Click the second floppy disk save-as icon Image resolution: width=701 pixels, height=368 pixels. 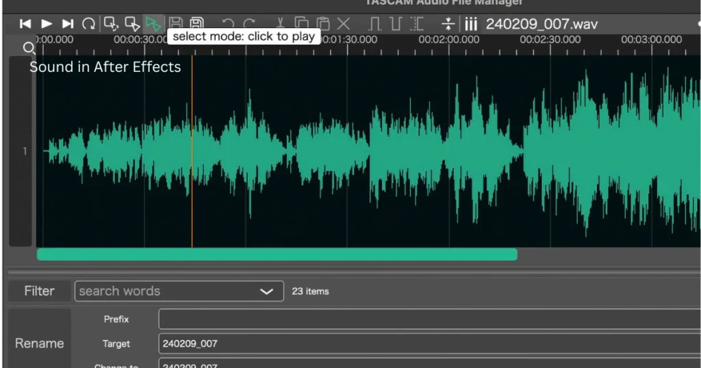[197, 24]
